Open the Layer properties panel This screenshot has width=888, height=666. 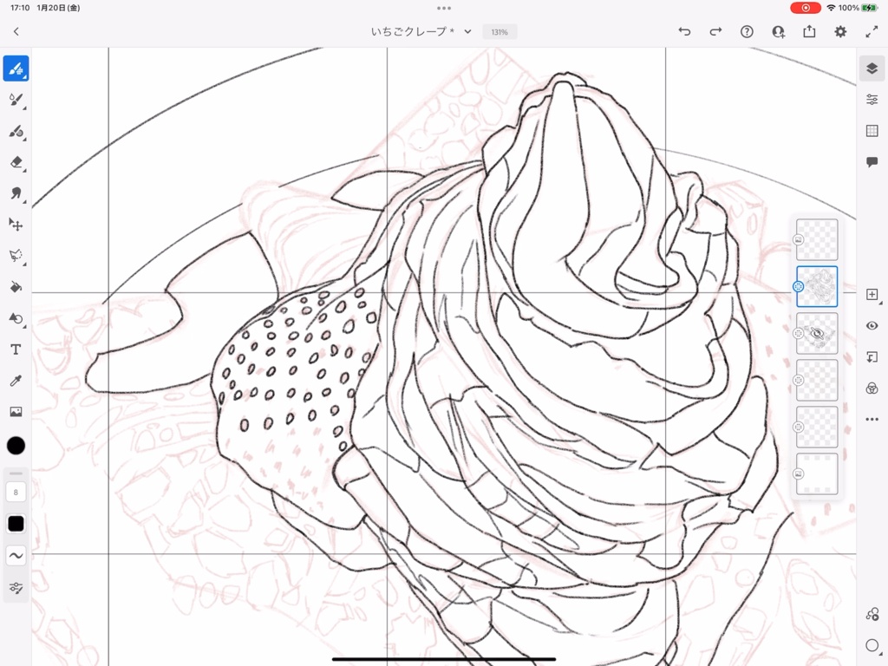pyautogui.click(x=872, y=100)
